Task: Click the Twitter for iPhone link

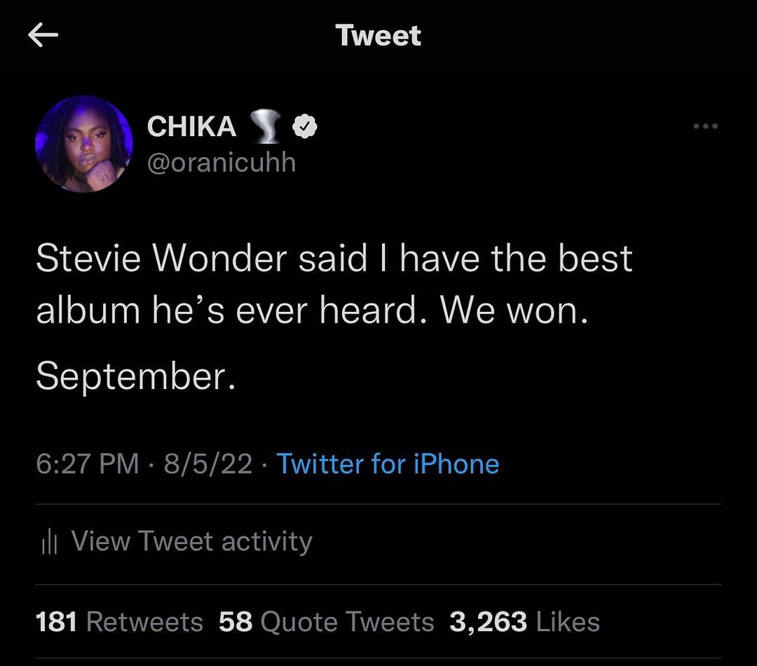Action: [388, 464]
